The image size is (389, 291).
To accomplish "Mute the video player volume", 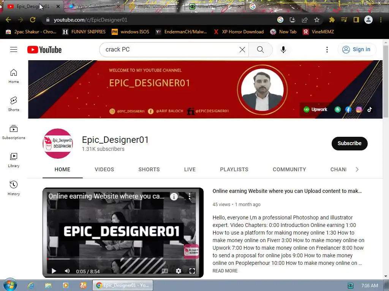I will click(67, 271).
